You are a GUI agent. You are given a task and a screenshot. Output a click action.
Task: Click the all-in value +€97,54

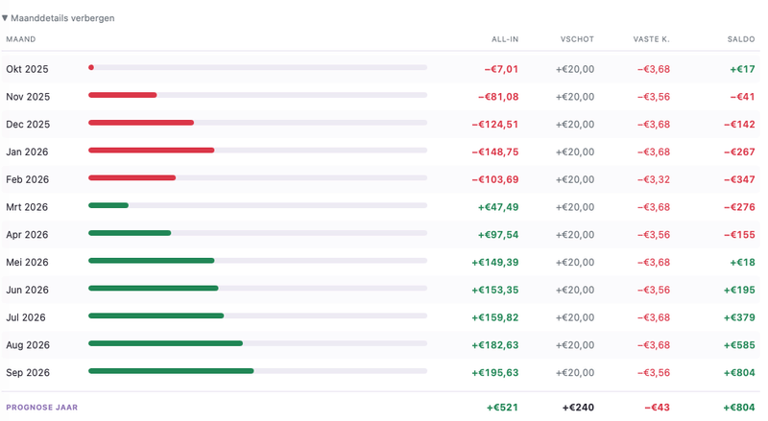(x=498, y=235)
